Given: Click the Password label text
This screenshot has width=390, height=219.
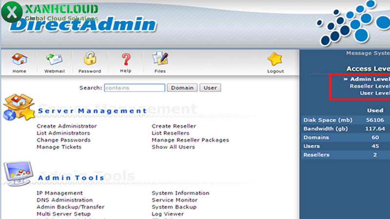Looking at the screenshot, I should click(90, 71).
